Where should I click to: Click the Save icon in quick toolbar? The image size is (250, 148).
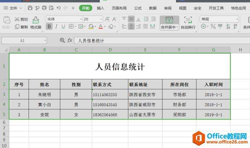pos(30,8)
